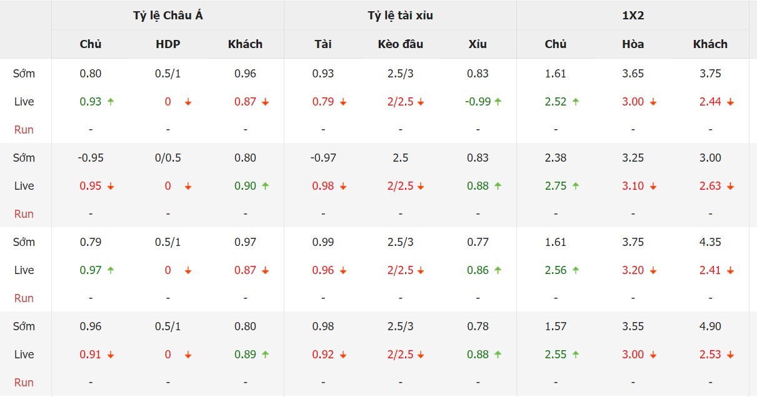
Task: Click the red down arrow beside 0.79
Action: click(x=343, y=102)
